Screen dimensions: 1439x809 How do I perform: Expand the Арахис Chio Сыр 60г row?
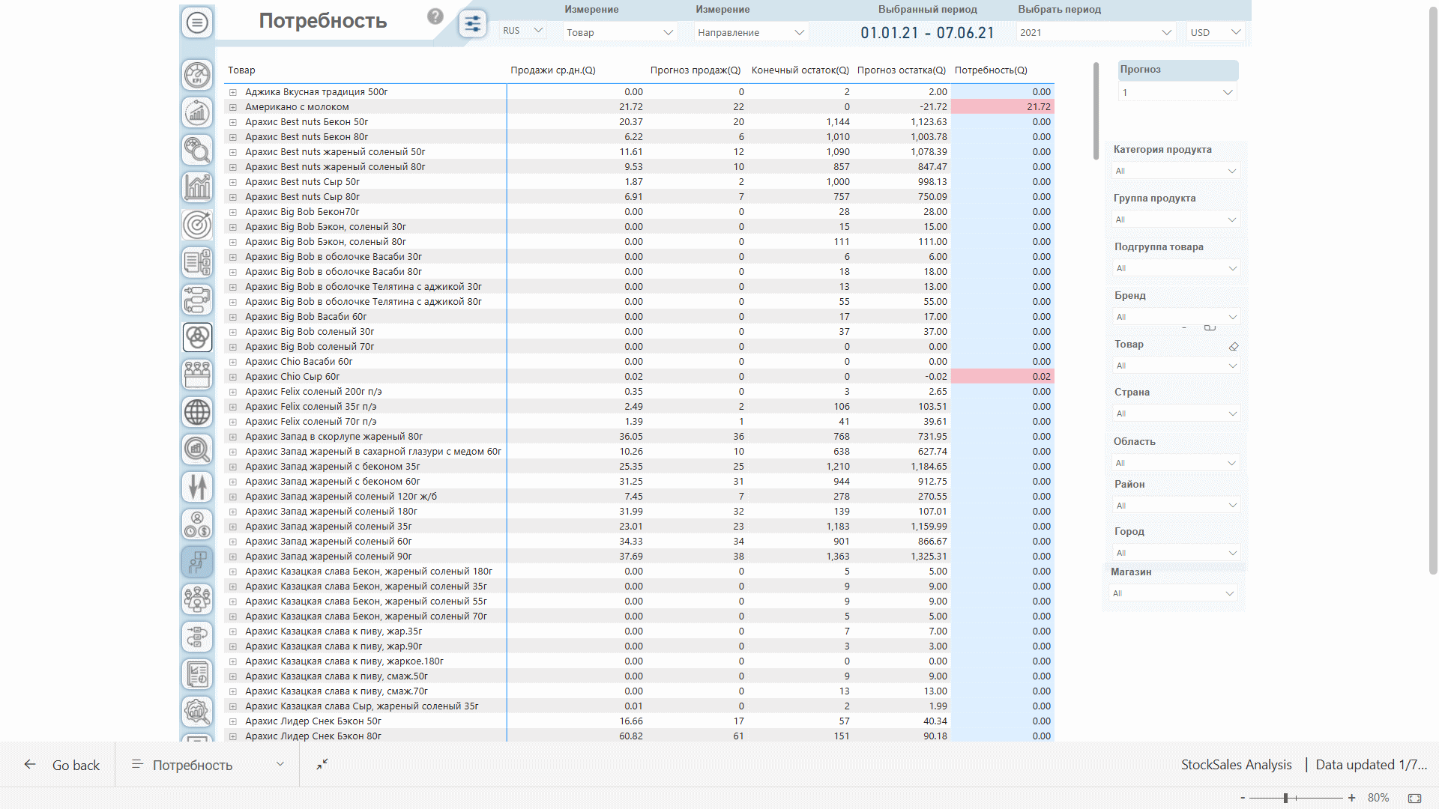point(233,377)
